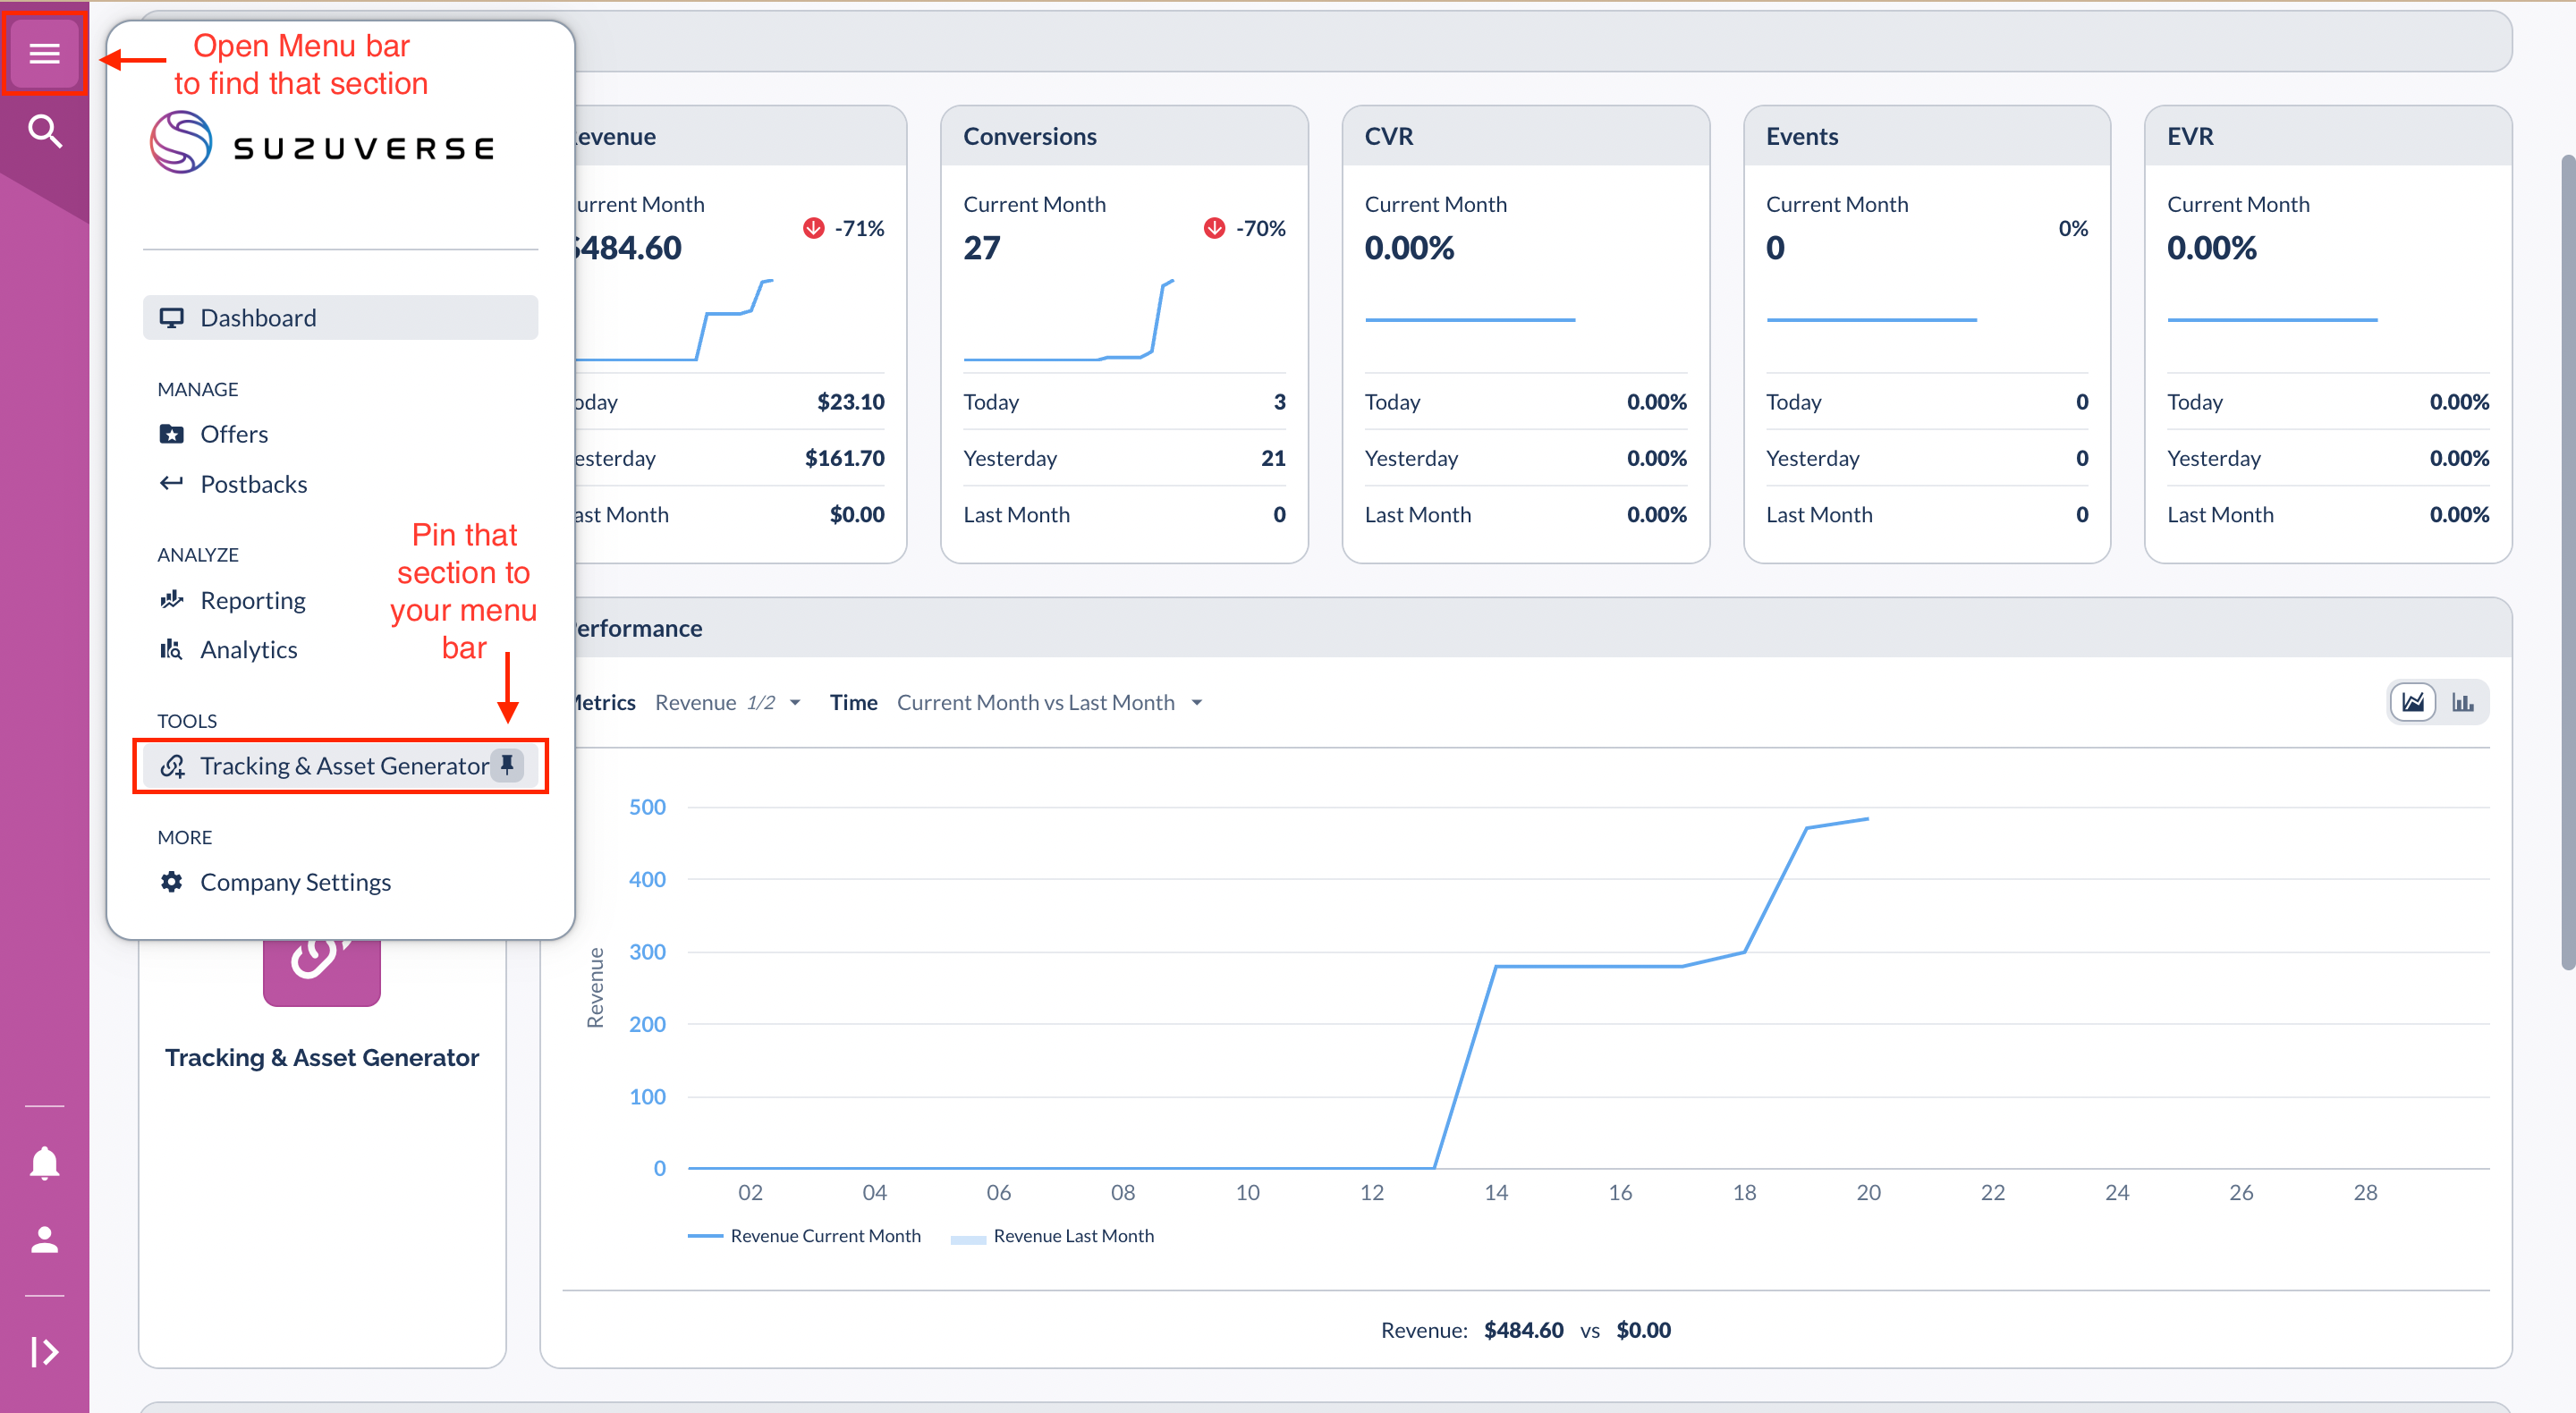2576x1413 pixels.
Task: Go to Postbacks menu item
Action: tap(253, 484)
